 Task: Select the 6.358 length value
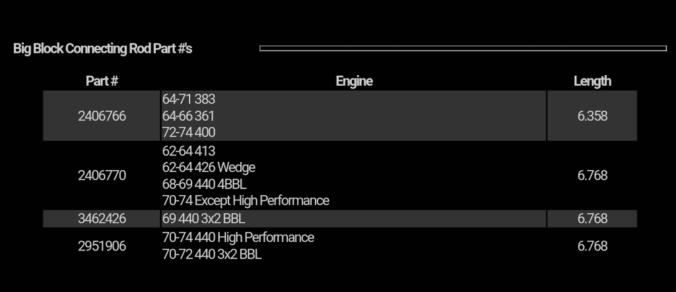(592, 116)
